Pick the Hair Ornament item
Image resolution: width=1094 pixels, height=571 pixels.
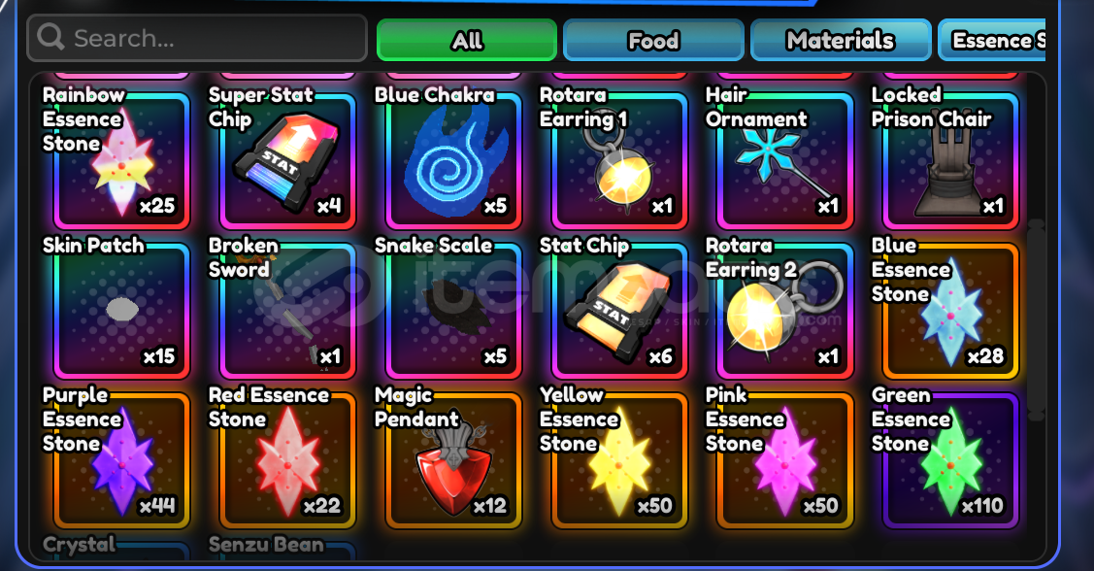tap(785, 160)
